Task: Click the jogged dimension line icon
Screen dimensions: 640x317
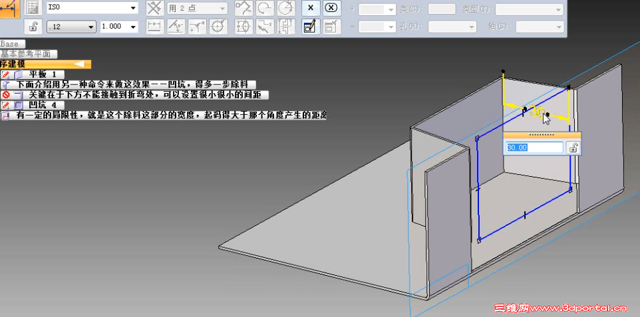Action: [x=265, y=27]
